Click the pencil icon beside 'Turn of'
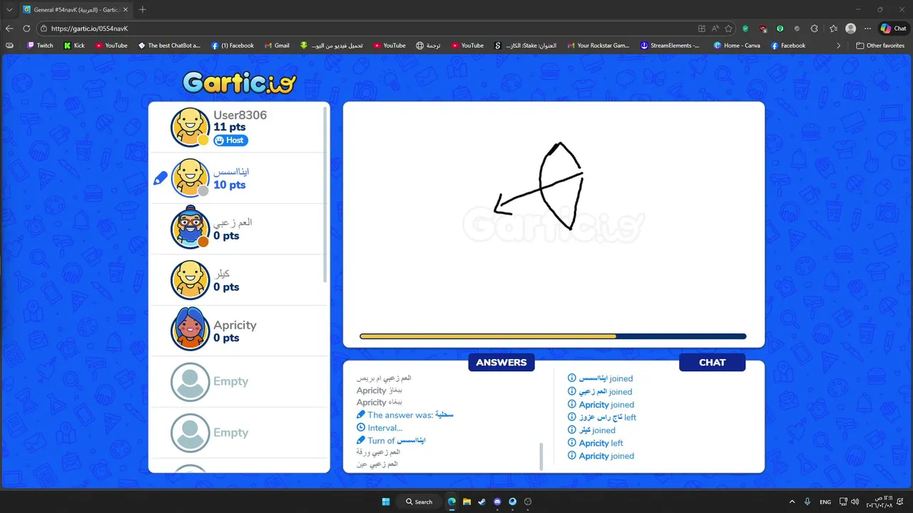This screenshot has width=913, height=513. [x=361, y=440]
